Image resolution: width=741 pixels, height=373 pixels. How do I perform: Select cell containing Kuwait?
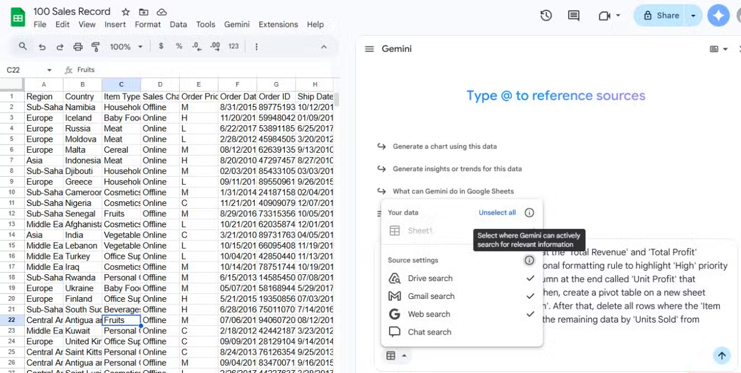pos(82,331)
